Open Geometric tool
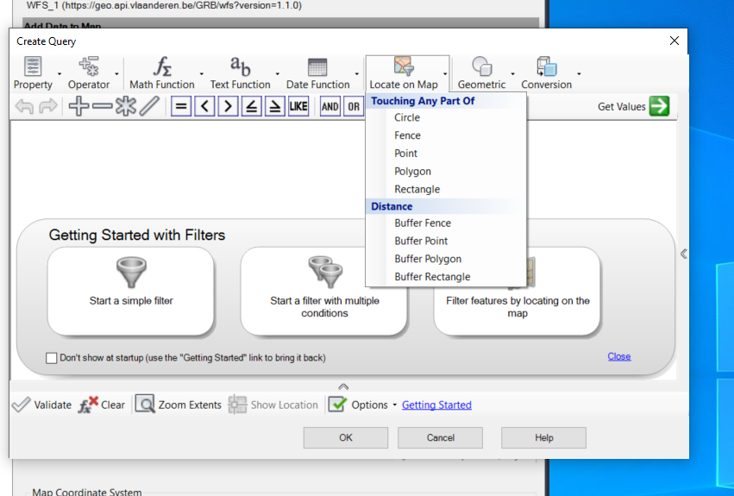This screenshot has width=734, height=496. pos(481,73)
